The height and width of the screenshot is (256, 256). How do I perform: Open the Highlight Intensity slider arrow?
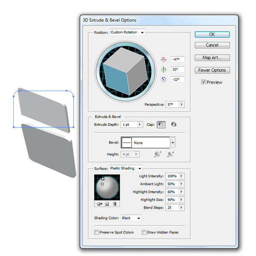pyautogui.click(x=181, y=192)
